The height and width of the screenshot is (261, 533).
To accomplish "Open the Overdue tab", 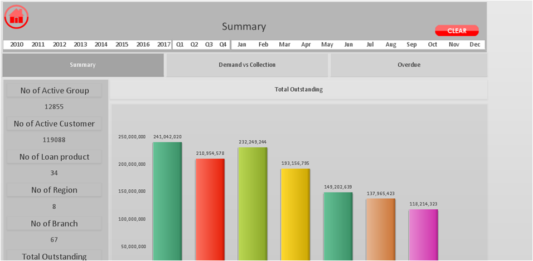I will (409, 65).
